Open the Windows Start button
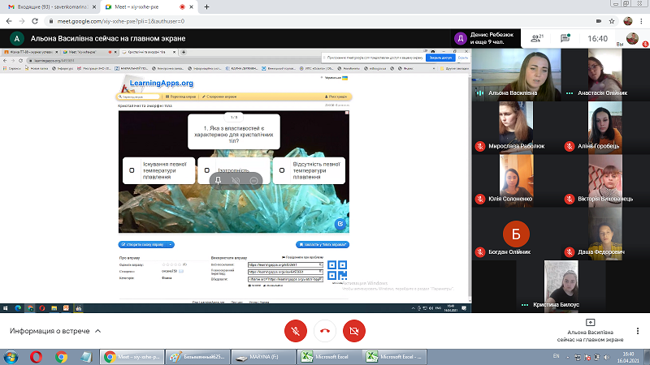The width and height of the screenshot is (650, 365). click(11, 357)
